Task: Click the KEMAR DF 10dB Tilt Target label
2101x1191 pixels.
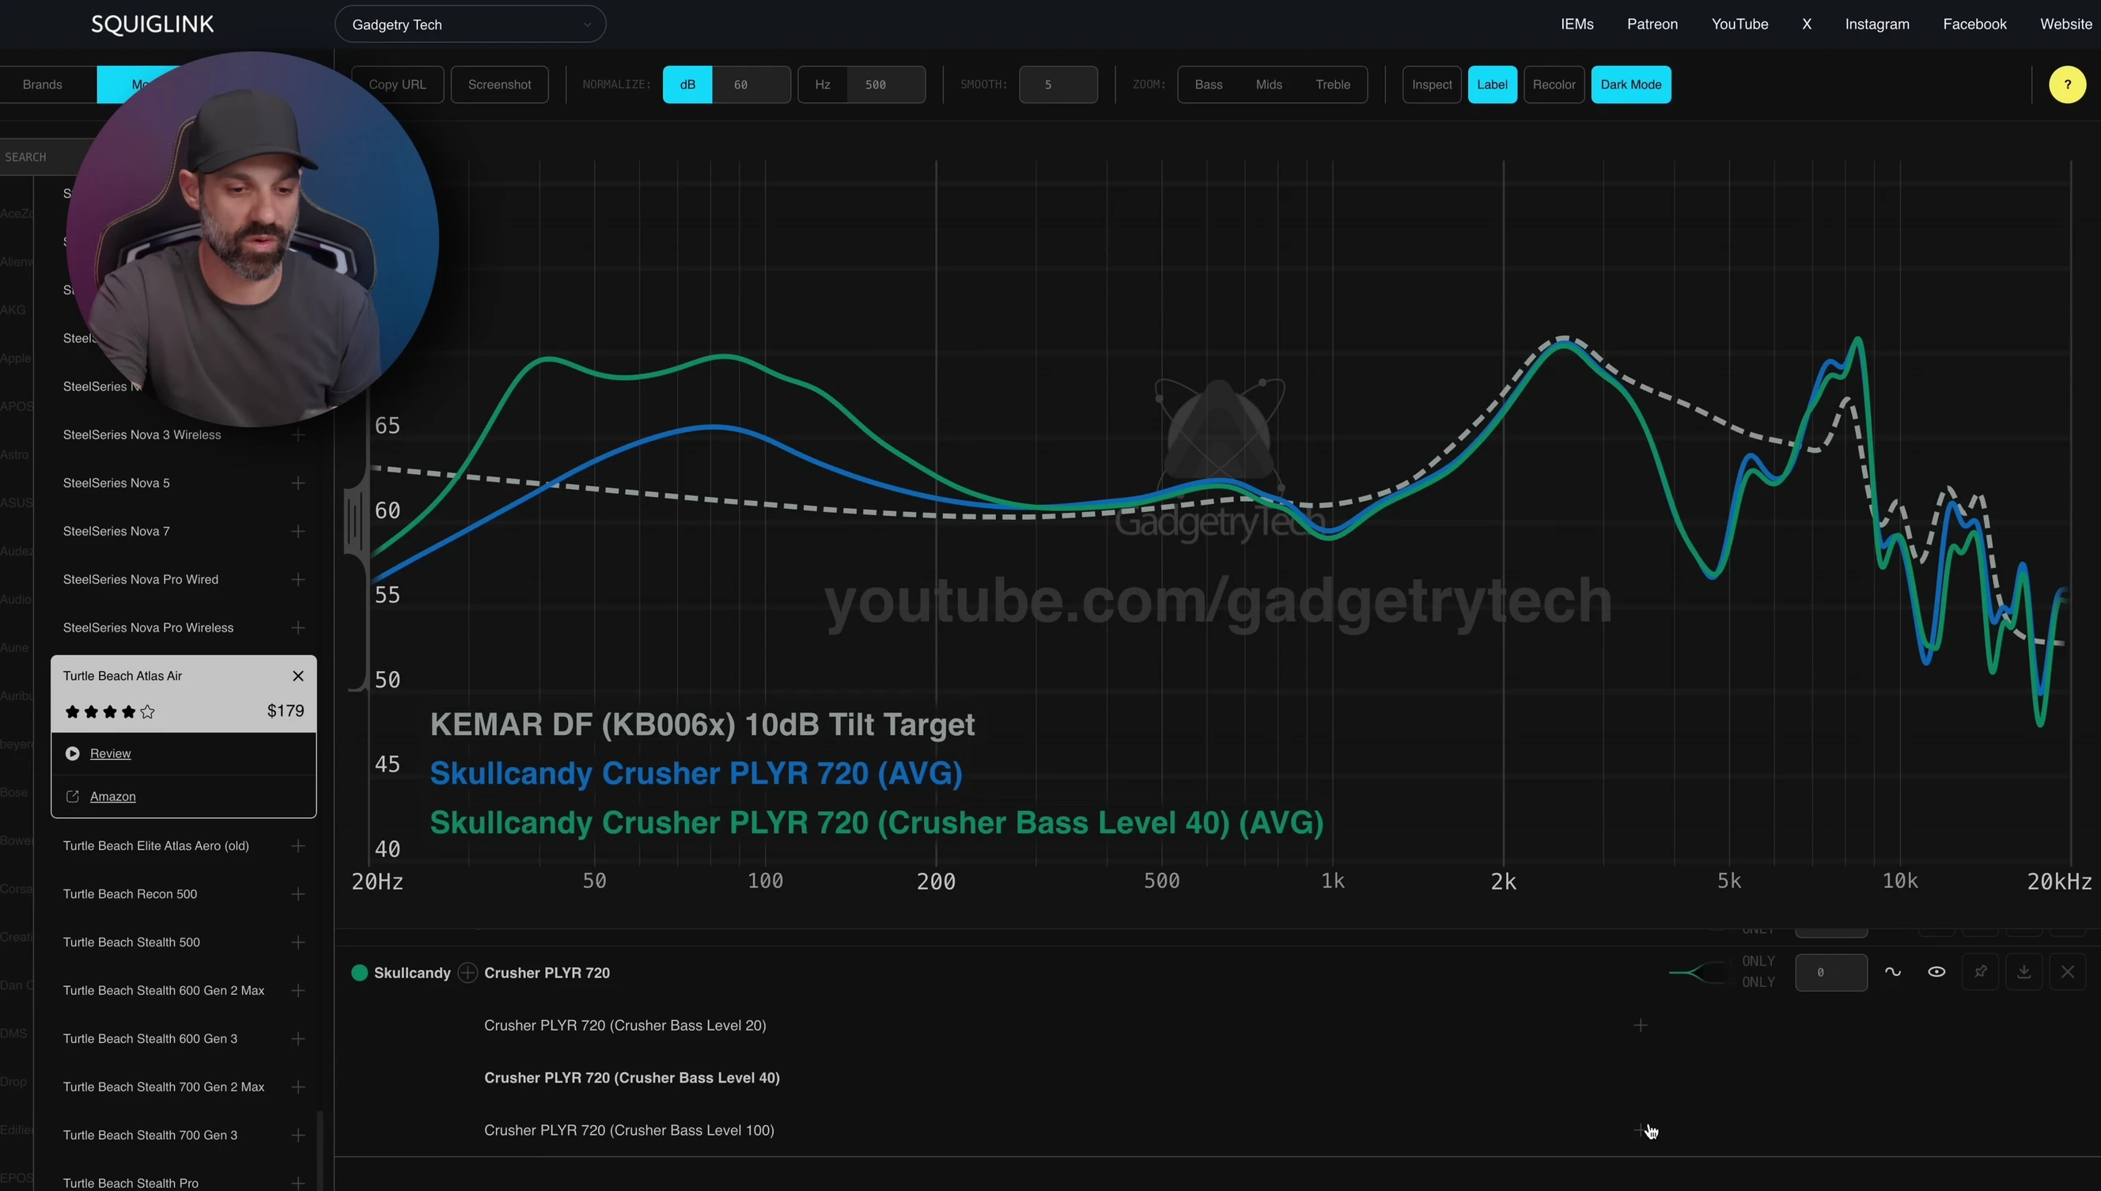Action: [702, 725]
